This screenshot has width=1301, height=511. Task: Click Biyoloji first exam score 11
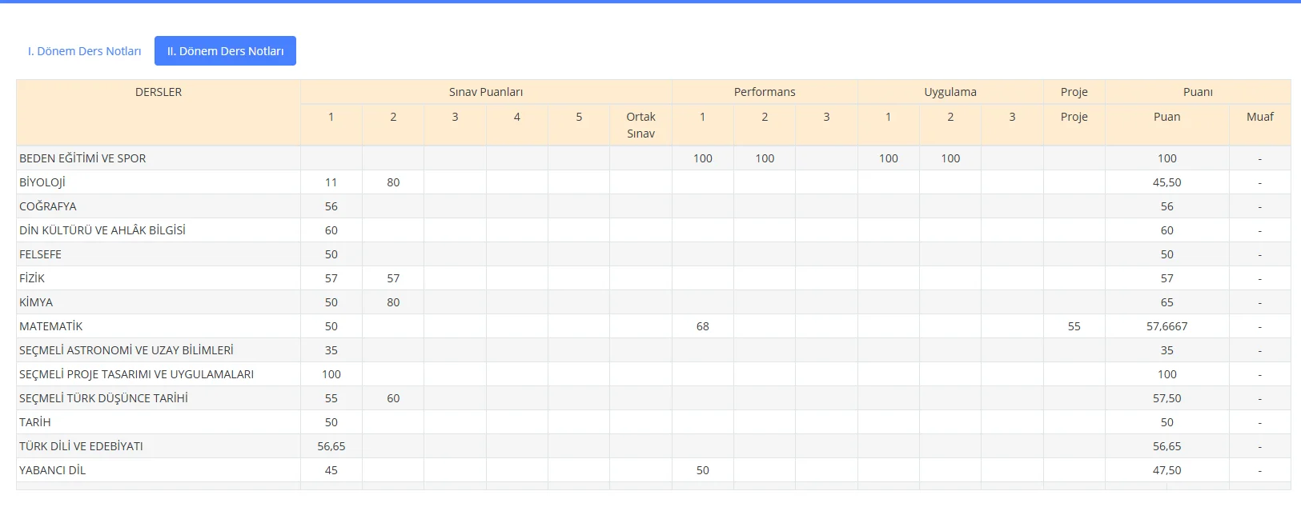(331, 182)
